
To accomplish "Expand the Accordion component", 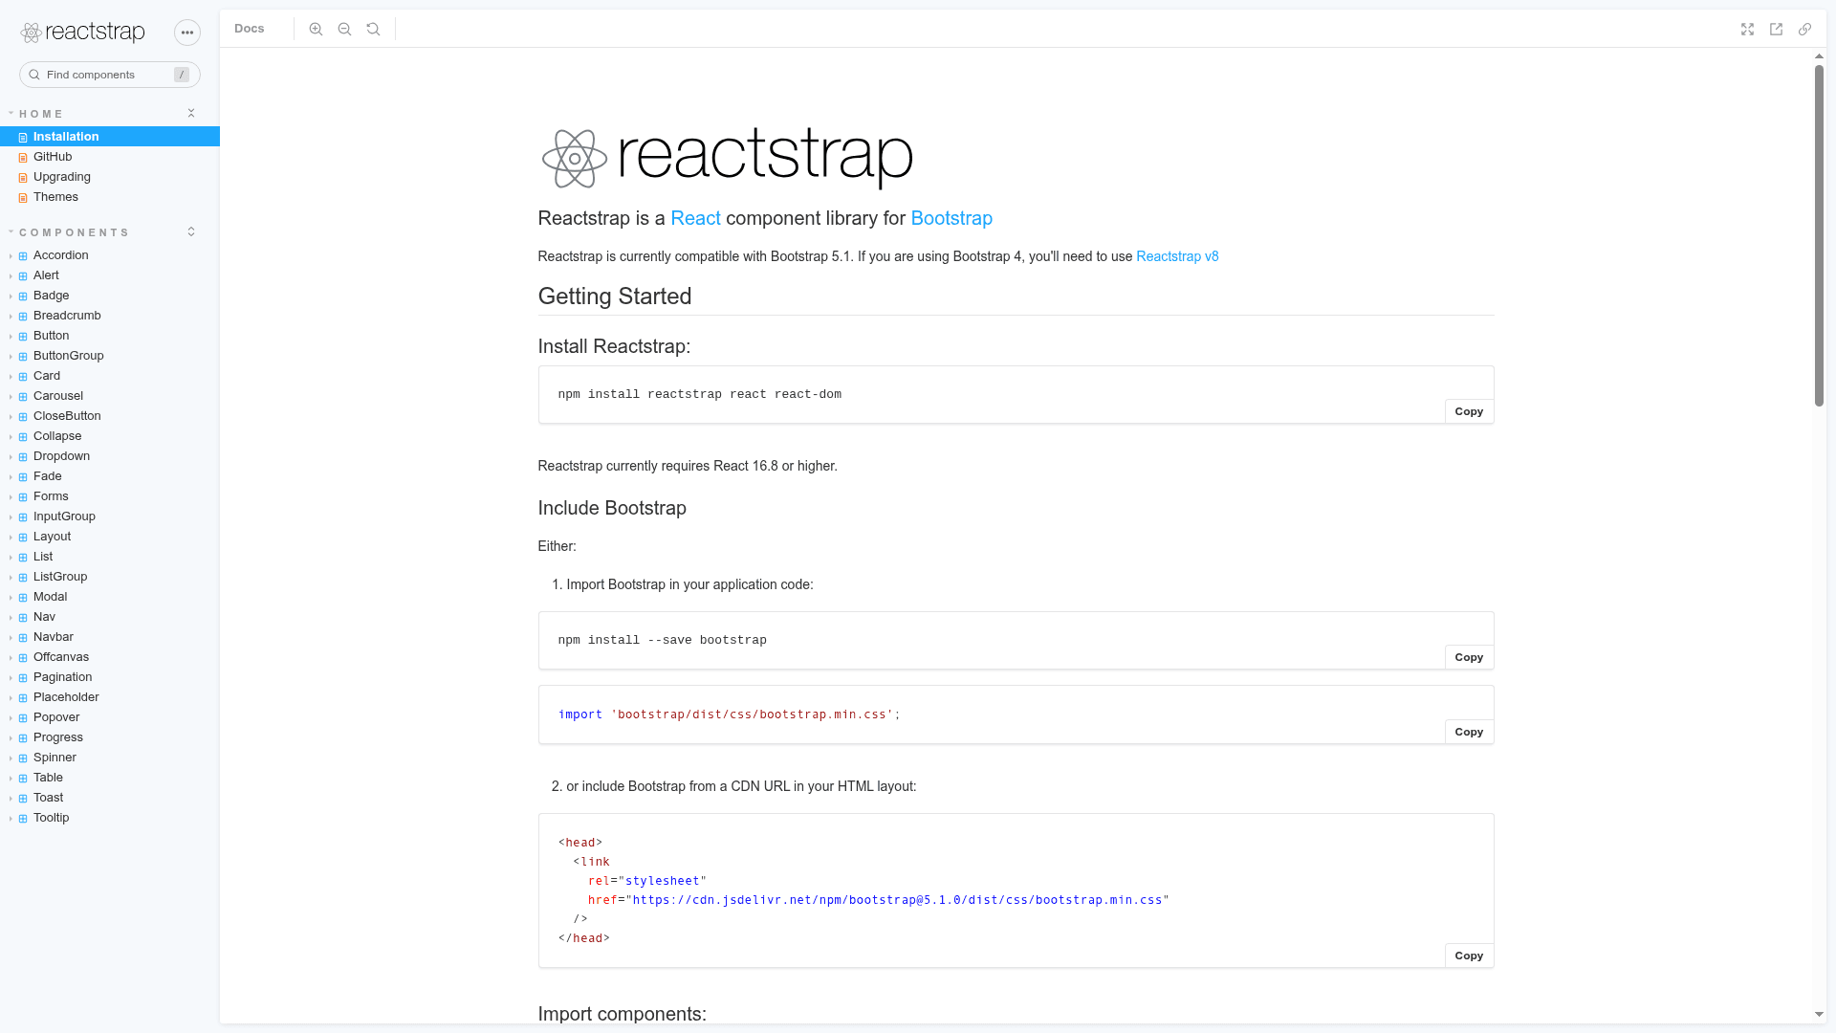I will (x=110, y=255).
